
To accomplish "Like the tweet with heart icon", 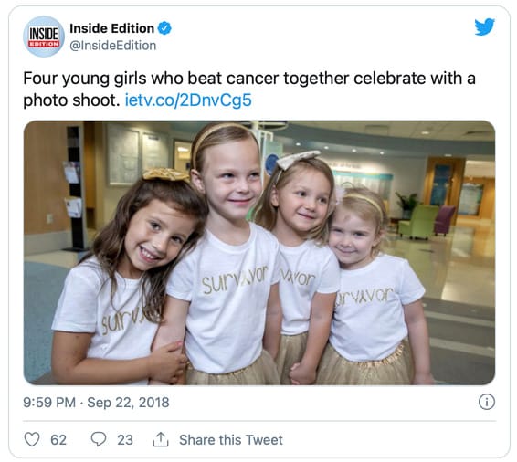I will click(x=32, y=439).
